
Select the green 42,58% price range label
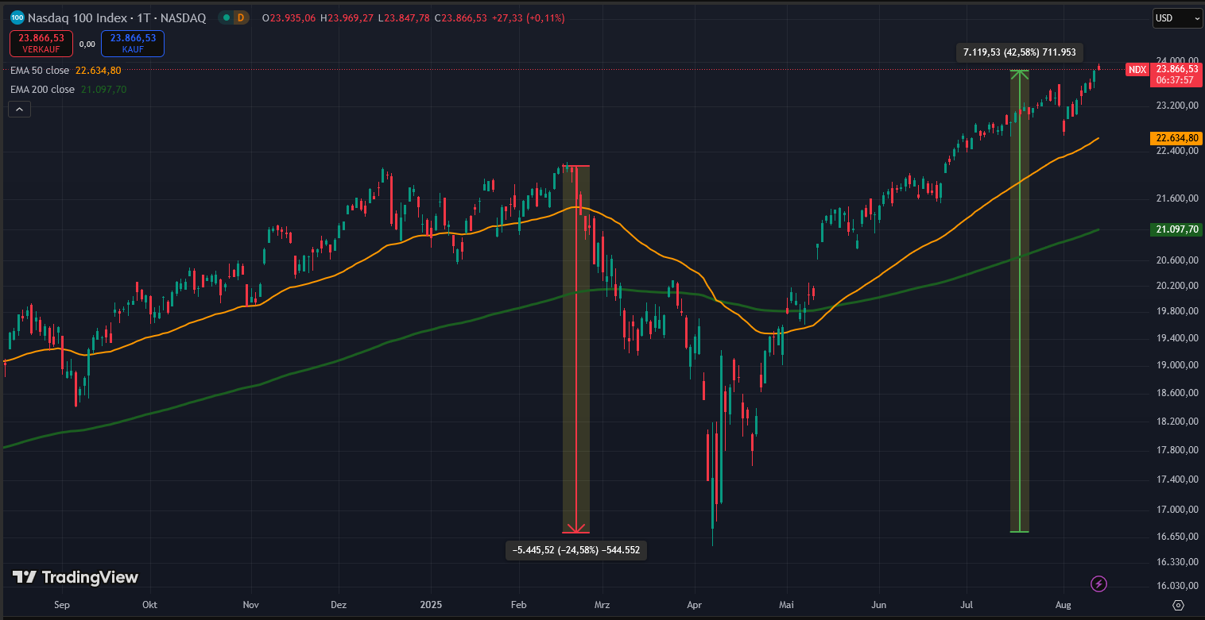click(1019, 52)
